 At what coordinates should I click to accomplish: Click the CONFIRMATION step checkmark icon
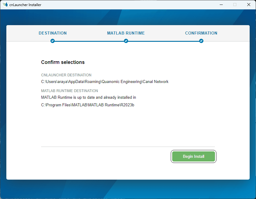201,41
